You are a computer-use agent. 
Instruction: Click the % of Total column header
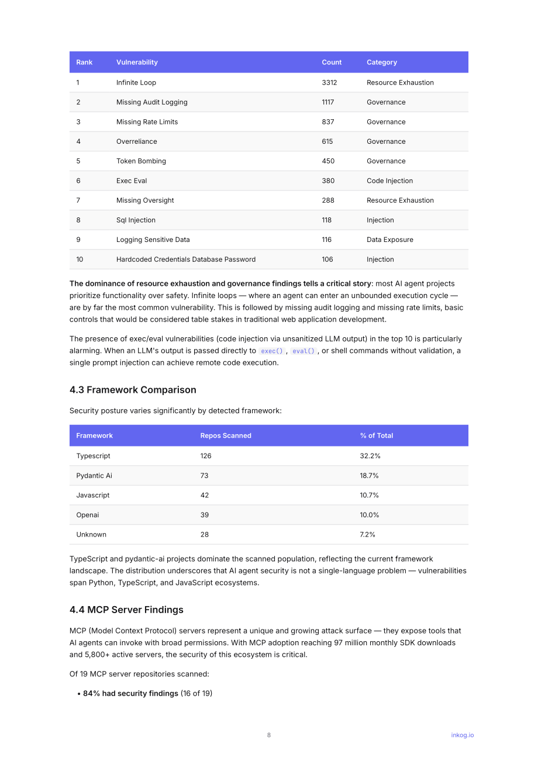coord(377,436)
